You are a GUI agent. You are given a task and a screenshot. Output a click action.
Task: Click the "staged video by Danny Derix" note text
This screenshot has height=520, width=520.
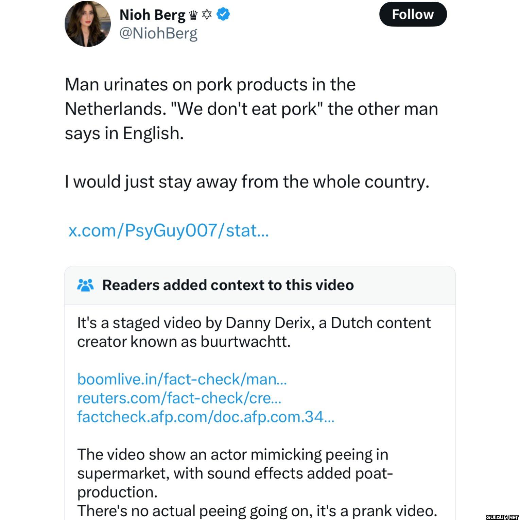pyautogui.click(x=254, y=323)
